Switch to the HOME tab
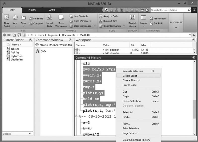Screen dimensions: 198x142 tap(12, 10)
